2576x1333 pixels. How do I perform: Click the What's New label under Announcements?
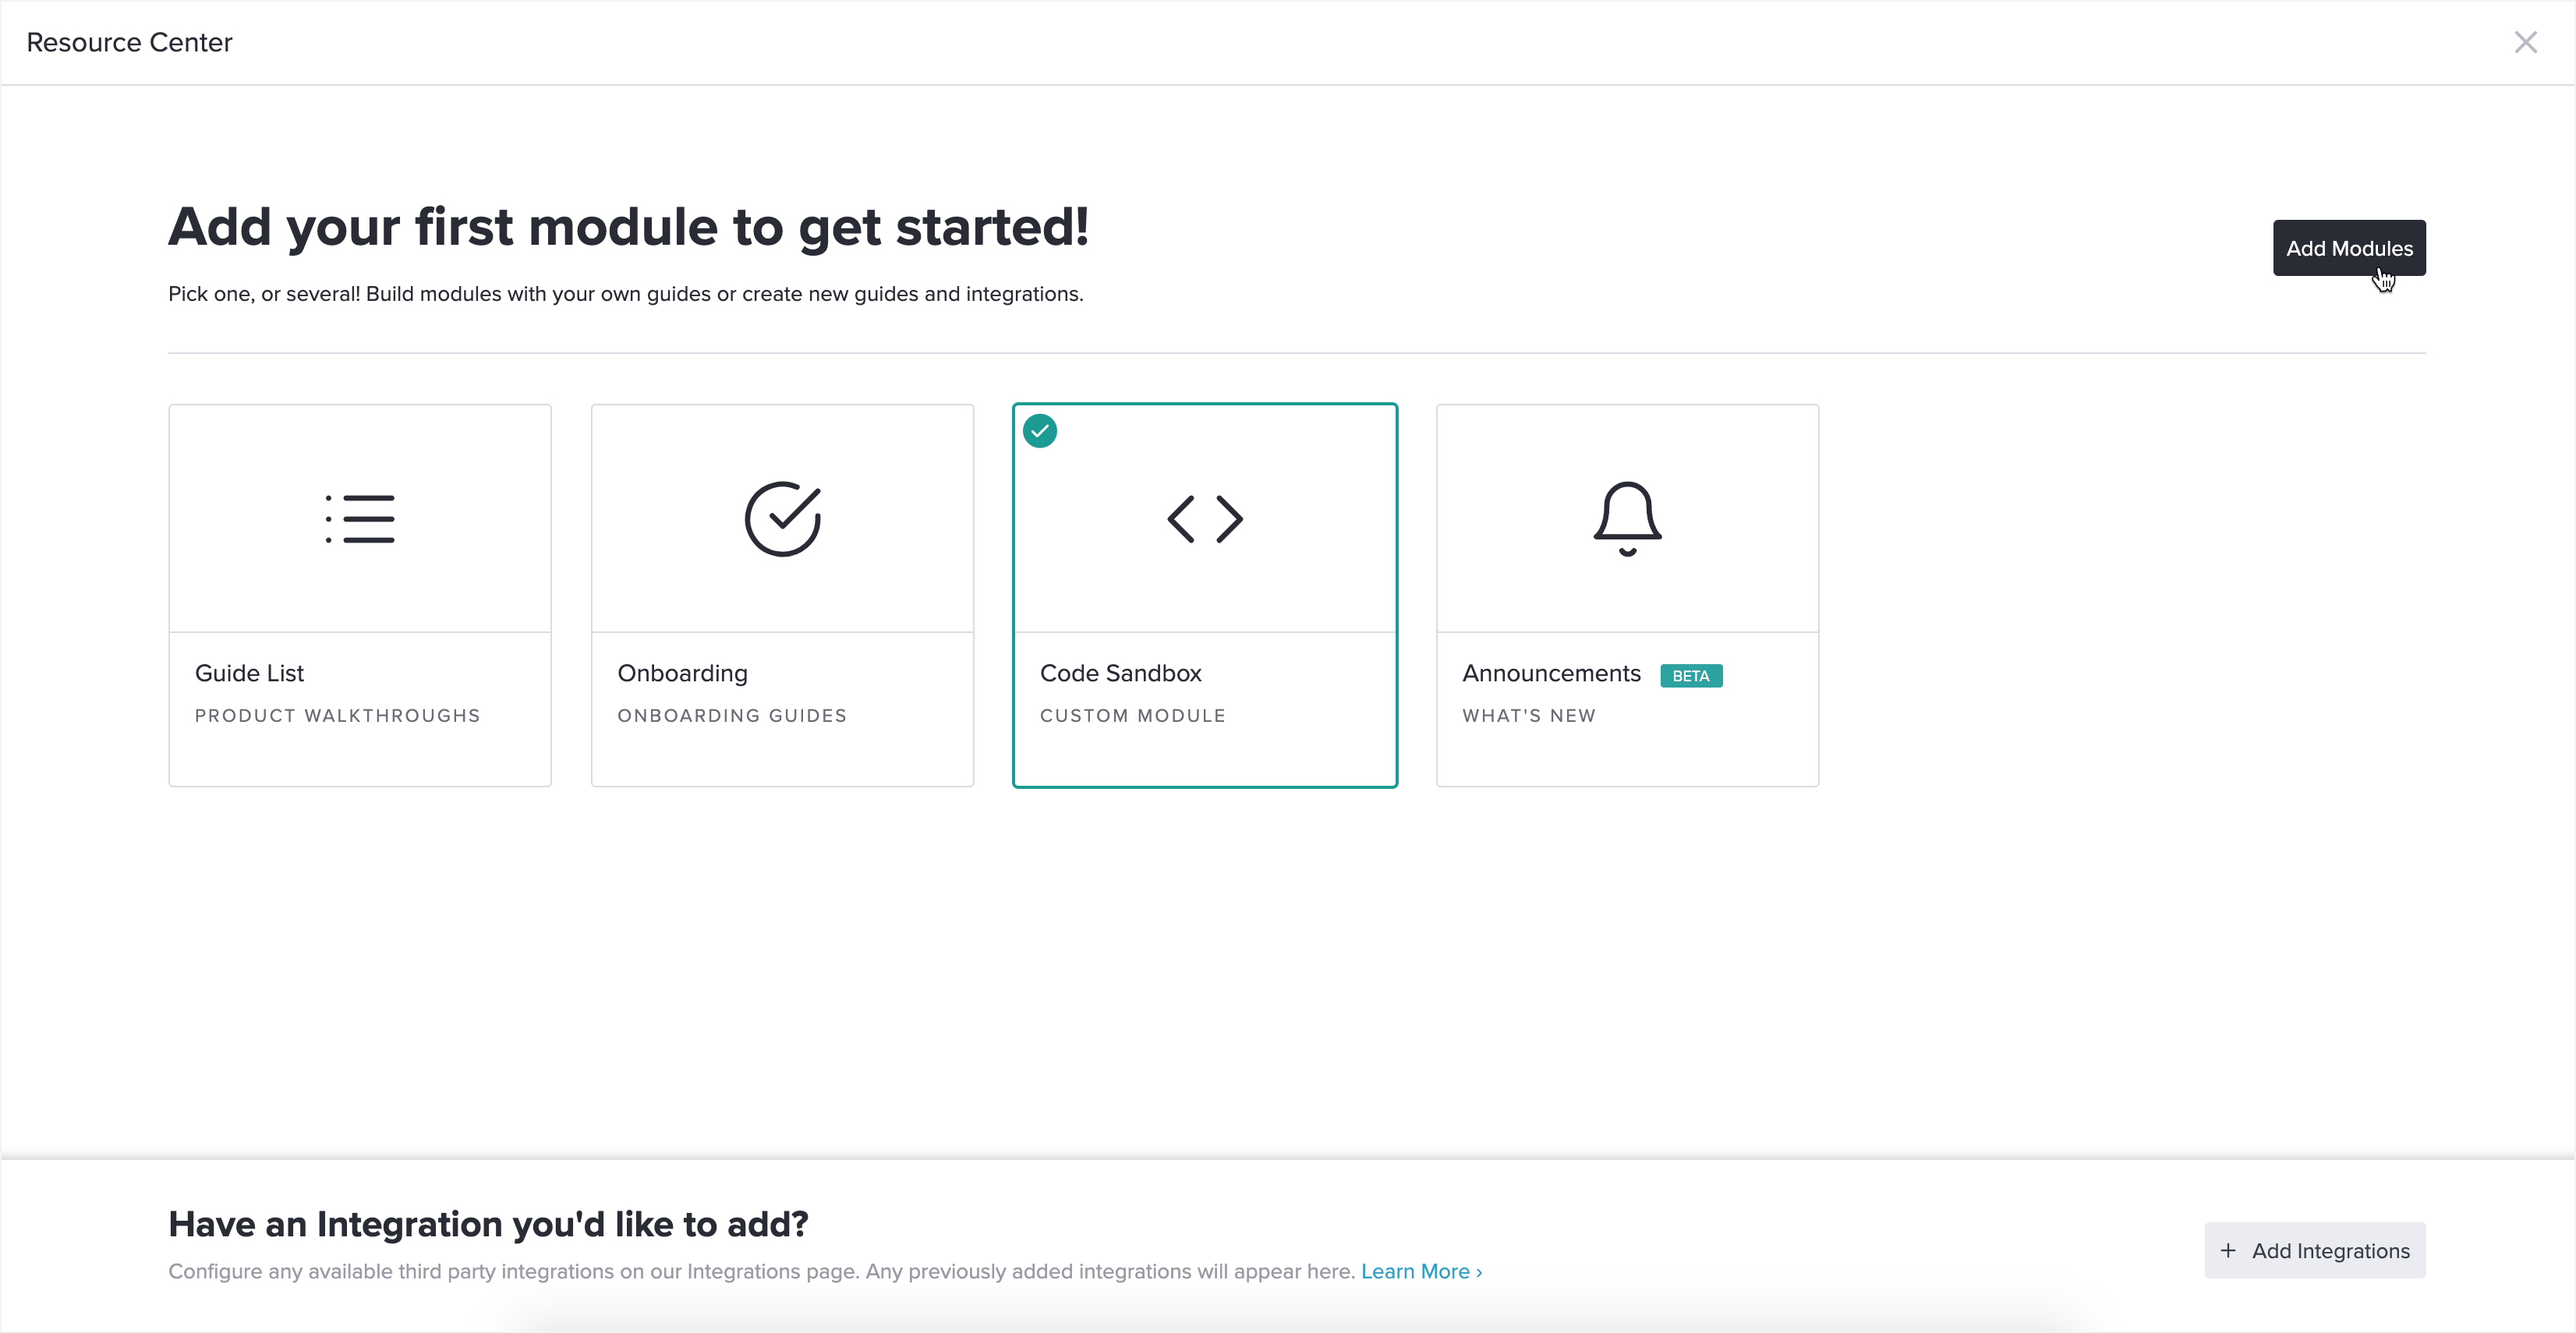pyautogui.click(x=1528, y=715)
